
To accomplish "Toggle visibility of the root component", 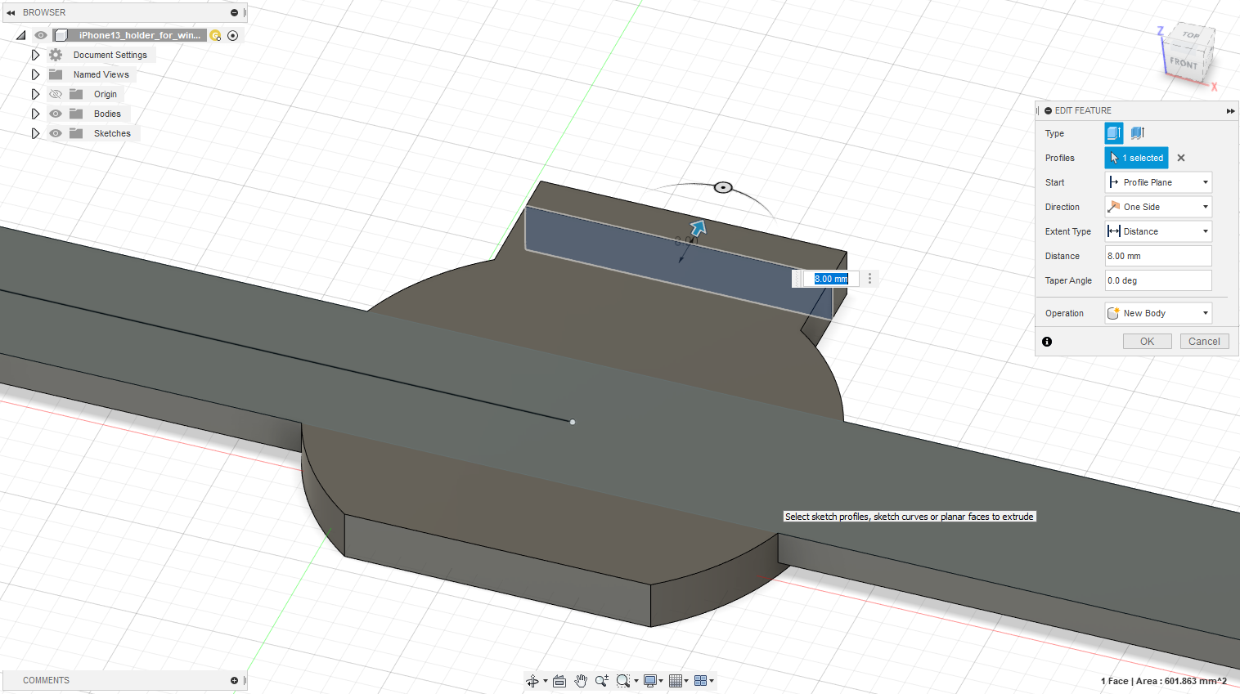I will [40, 35].
